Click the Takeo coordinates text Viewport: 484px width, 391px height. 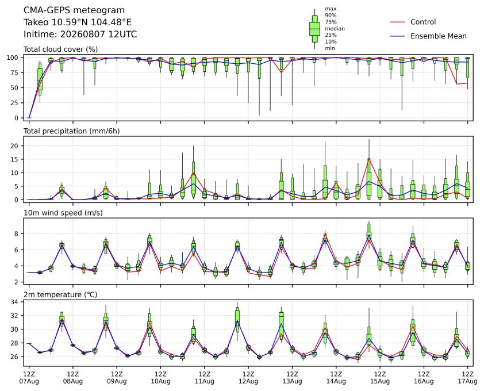pos(78,22)
